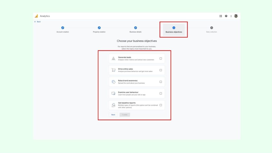The width and height of the screenshot is (272, 153).
Task: Click the Account creation step pencil icon
Action: [x=63, y=28]
